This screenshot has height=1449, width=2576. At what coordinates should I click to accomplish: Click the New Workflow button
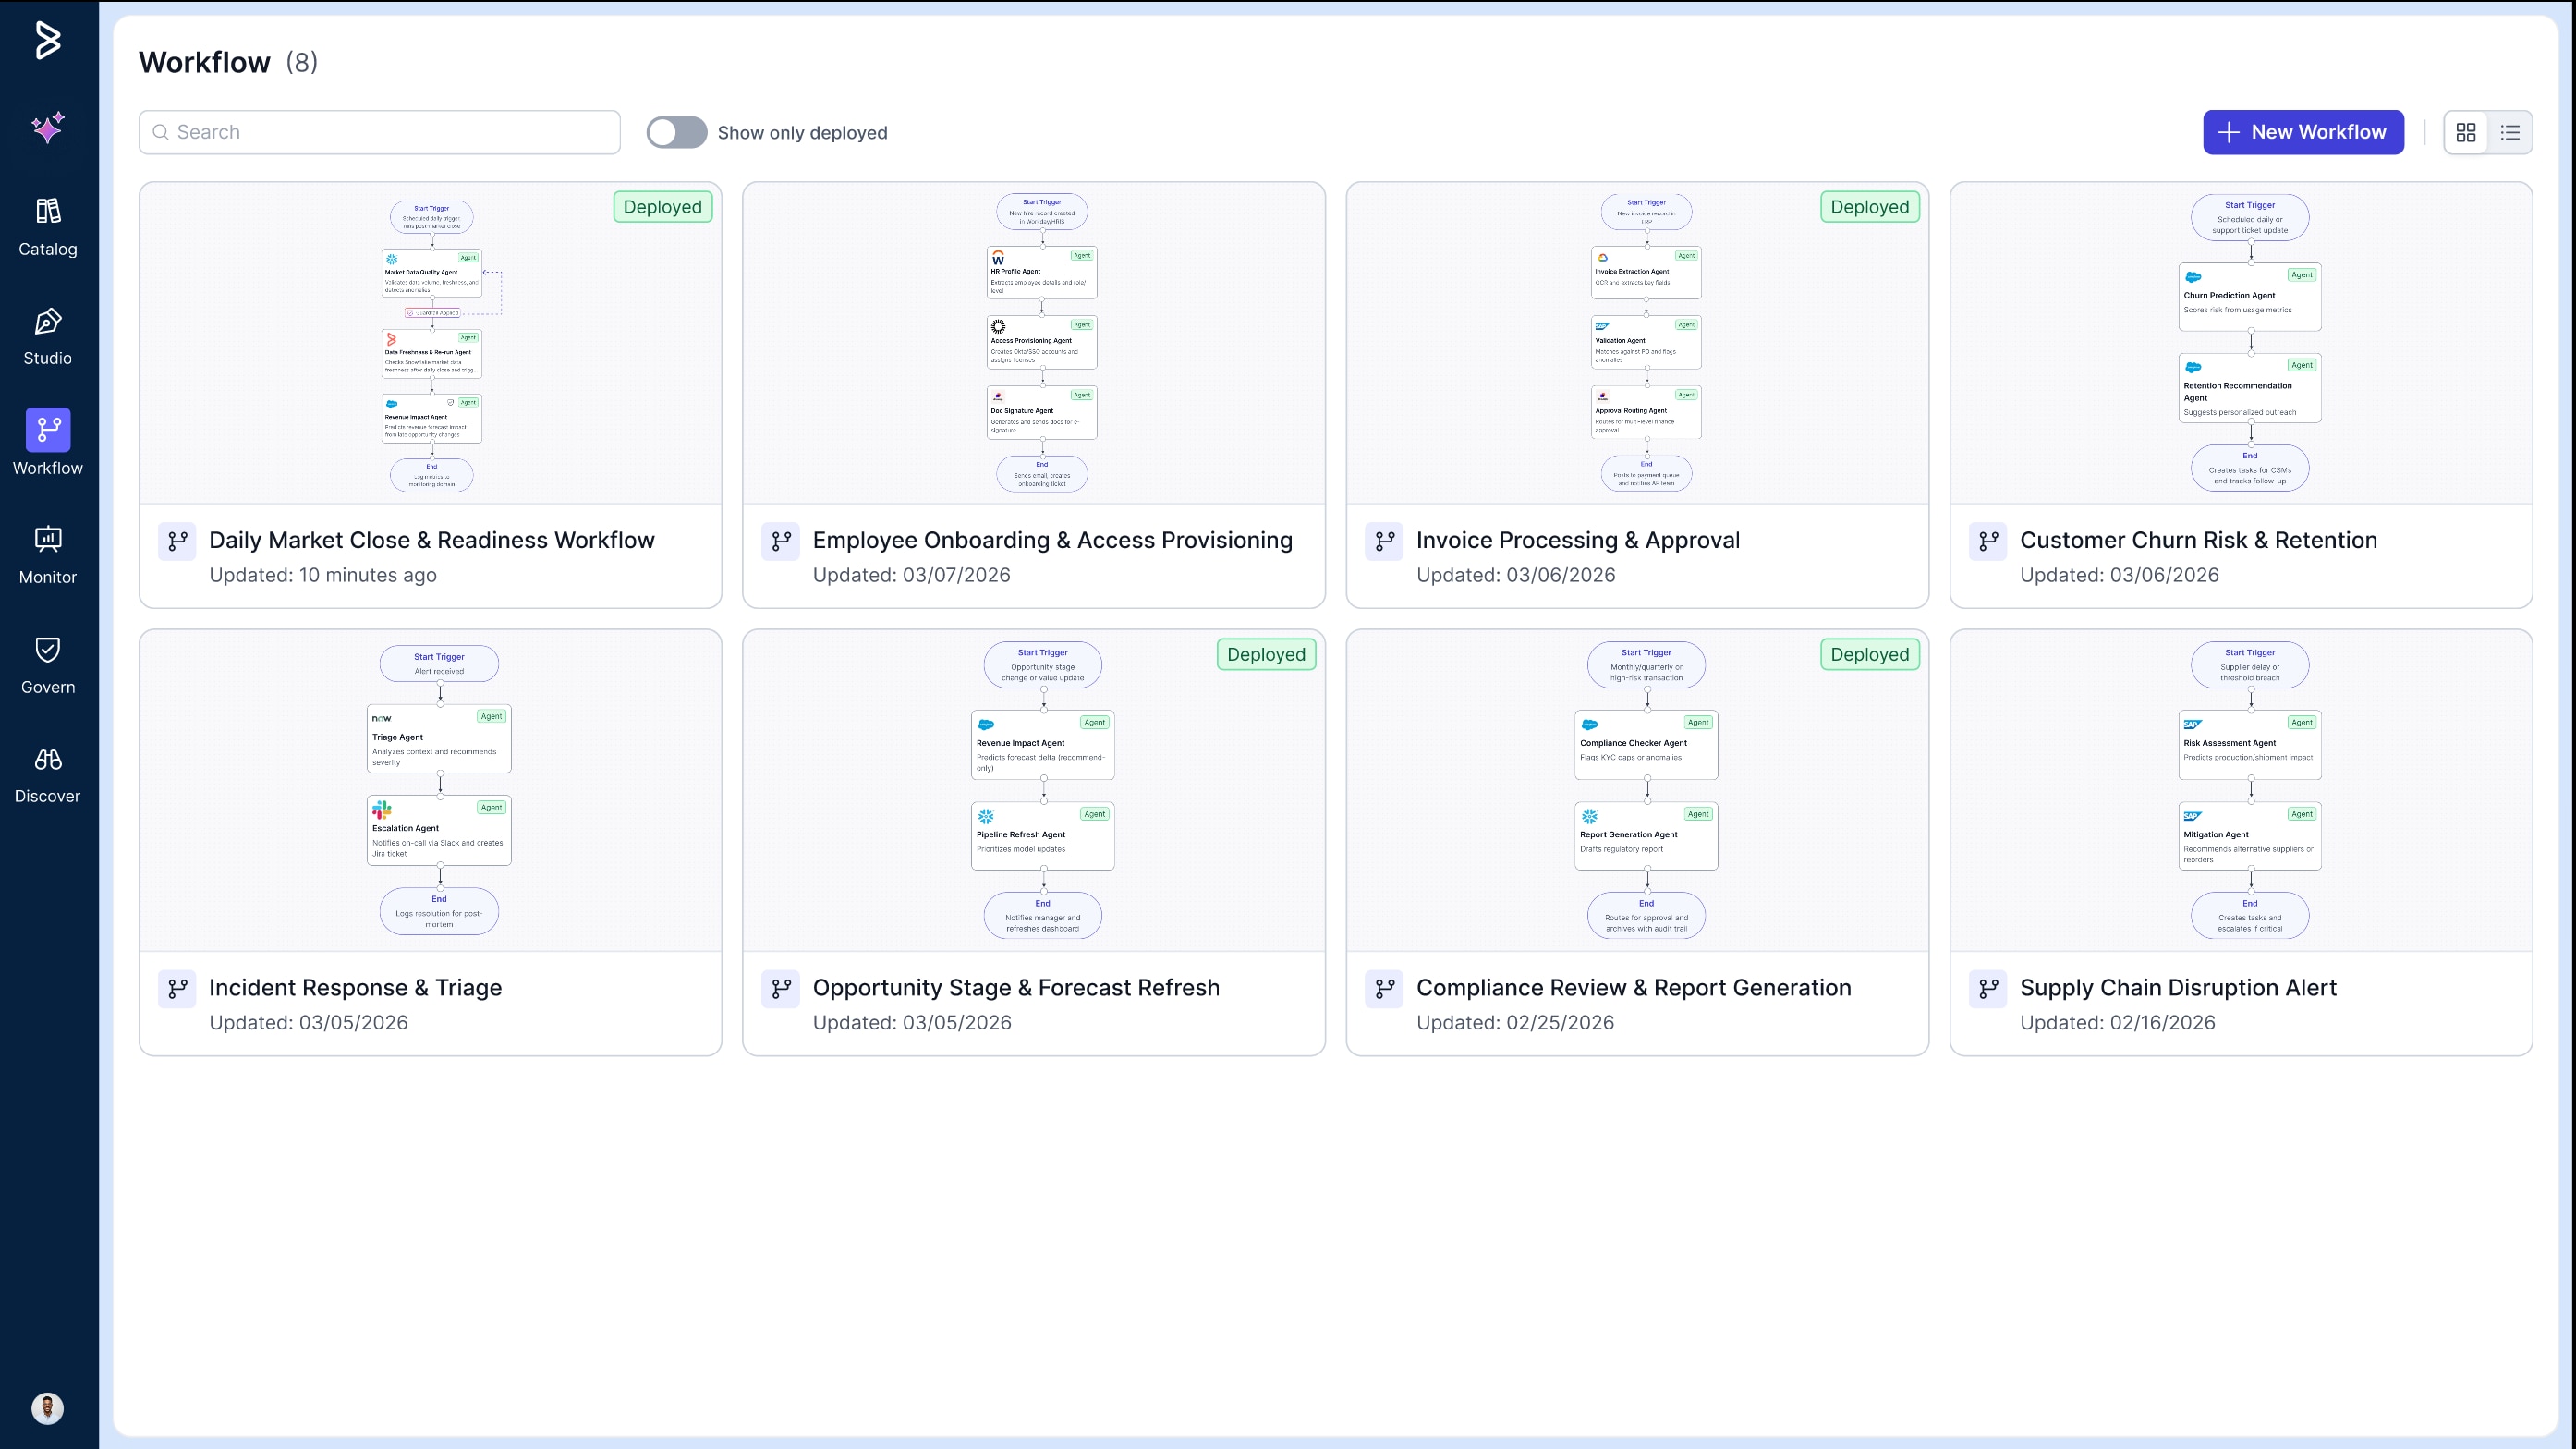(x=2302, y=132)
